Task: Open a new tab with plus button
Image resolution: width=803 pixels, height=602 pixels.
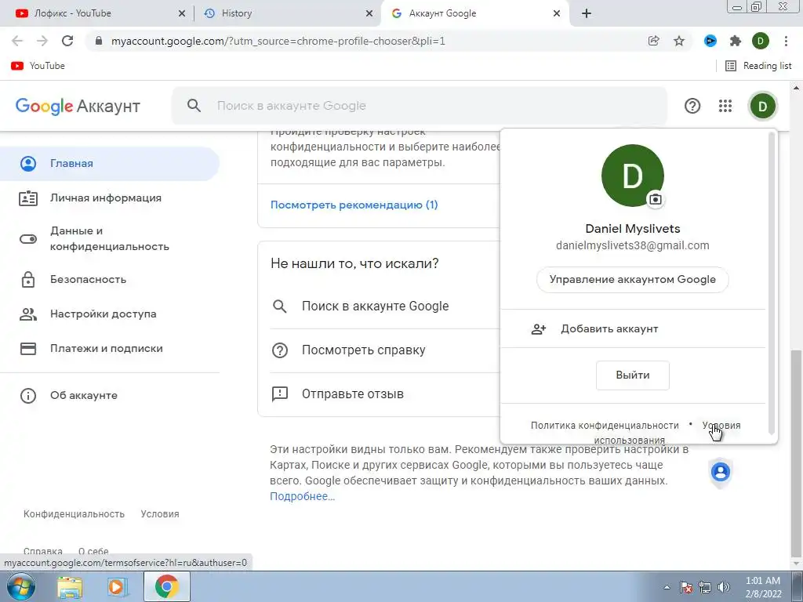Action: [587, 13]
